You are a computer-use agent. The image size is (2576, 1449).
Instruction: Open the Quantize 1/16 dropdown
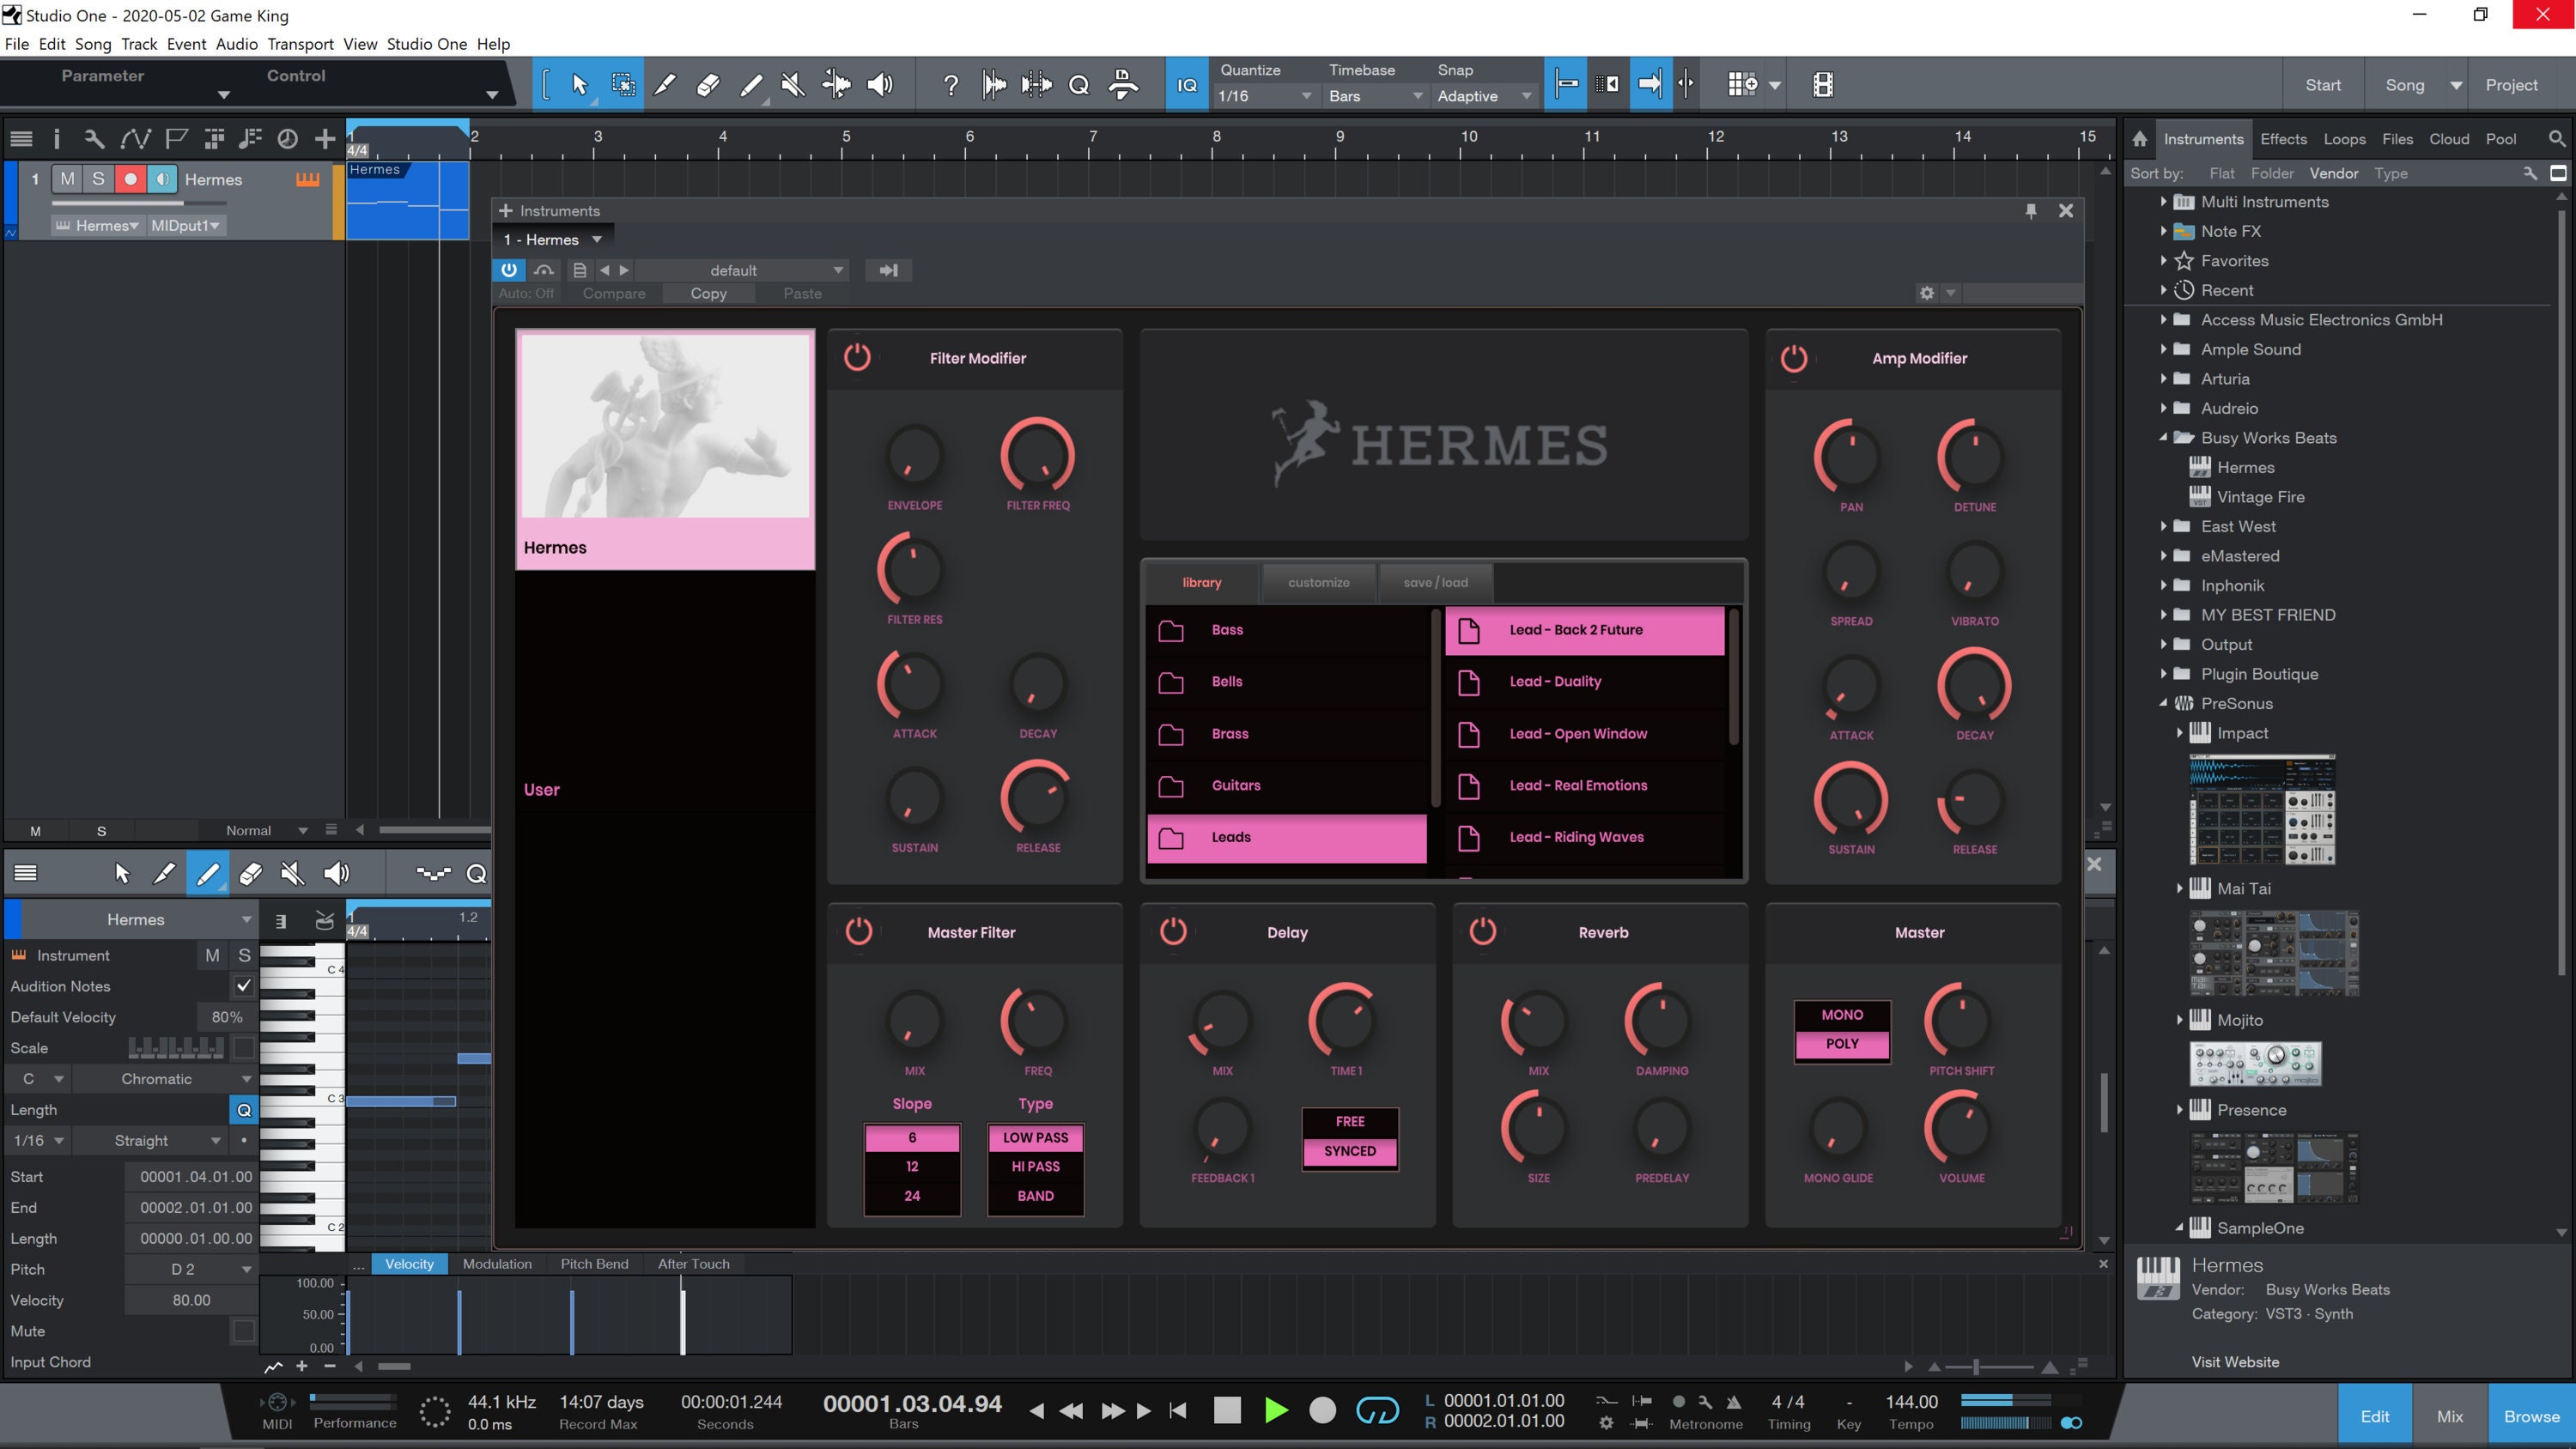click(x=1264, y=96)
